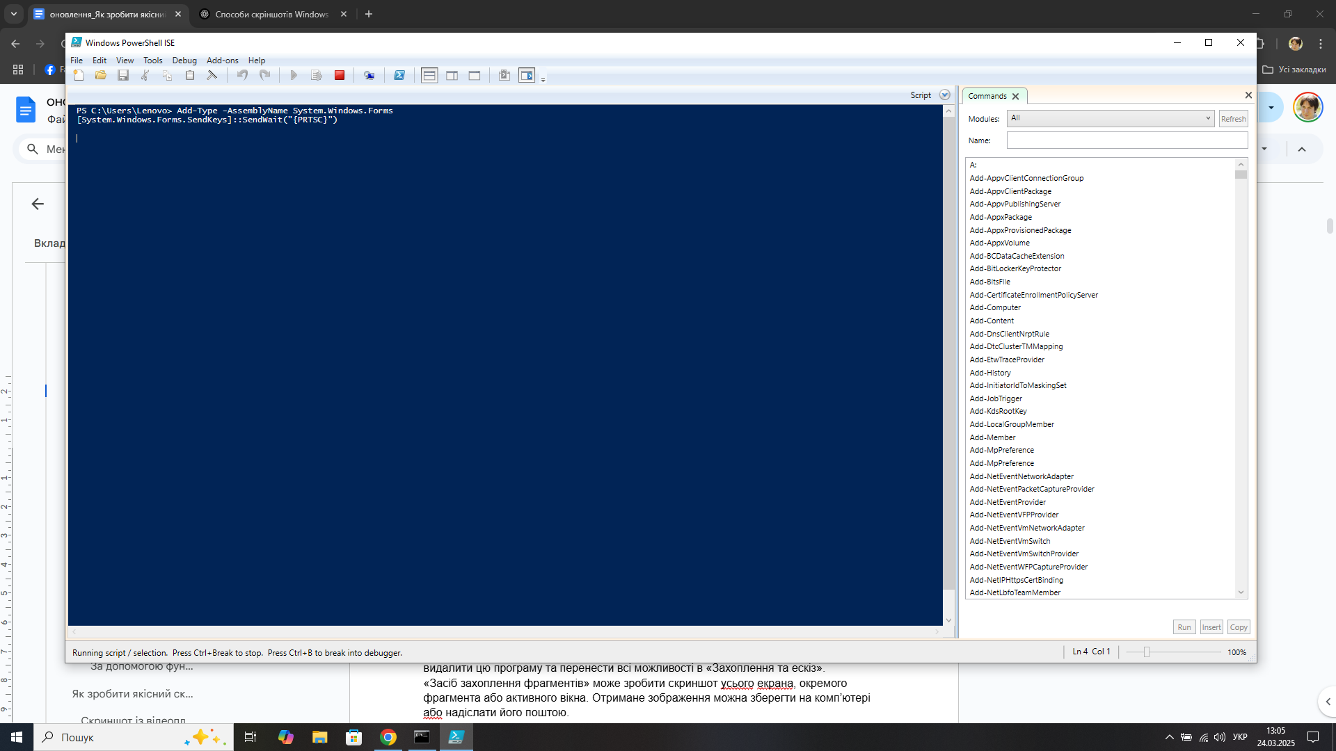Create a new script in PowerShell ISE

click(x=79, y=75)
